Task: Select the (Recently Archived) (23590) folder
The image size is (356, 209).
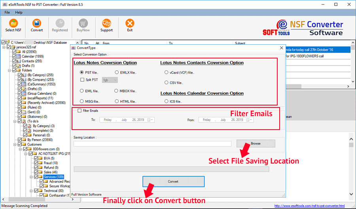Action: pos(46,103)
